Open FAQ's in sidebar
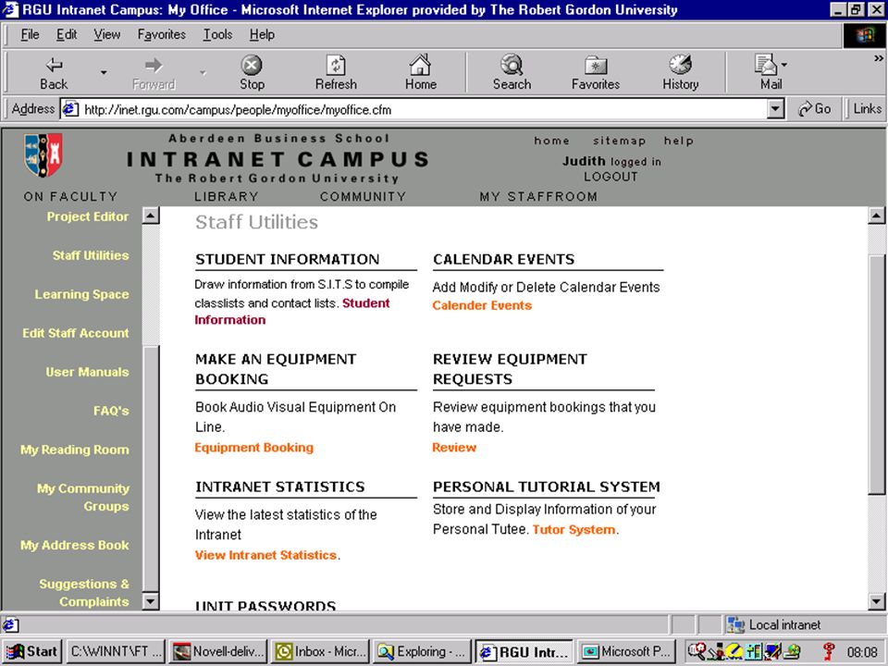Screen dimensions: 888x666 111,411
